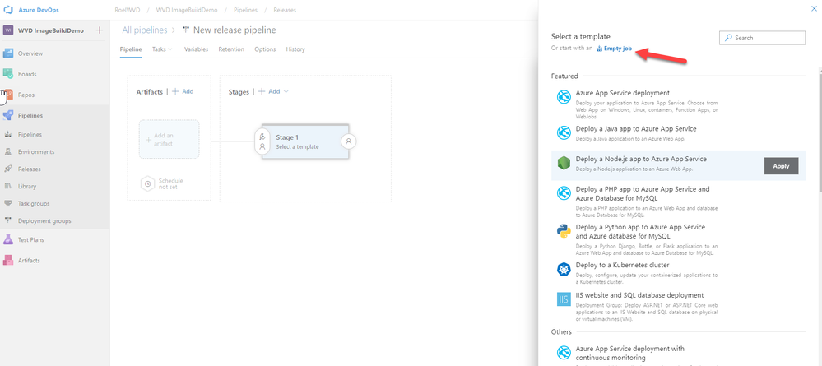The width and height of the screenshot is (822, 366).
Task: Select IIS website and SQL database deployment
Action: [639, 295]
